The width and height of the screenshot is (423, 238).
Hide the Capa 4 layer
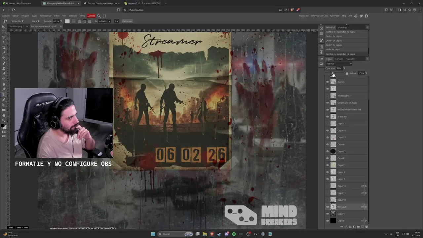point(327,214)
